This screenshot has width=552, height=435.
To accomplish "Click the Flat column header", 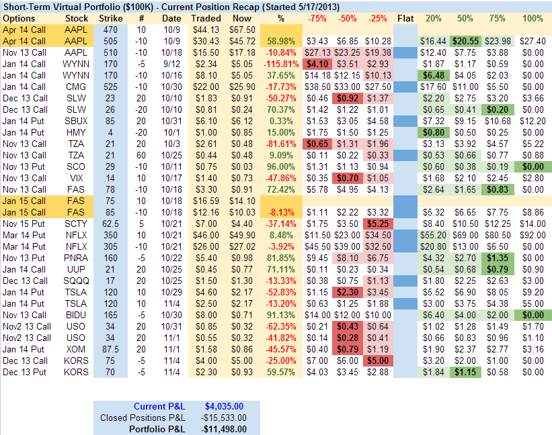I will coord(406,18).
